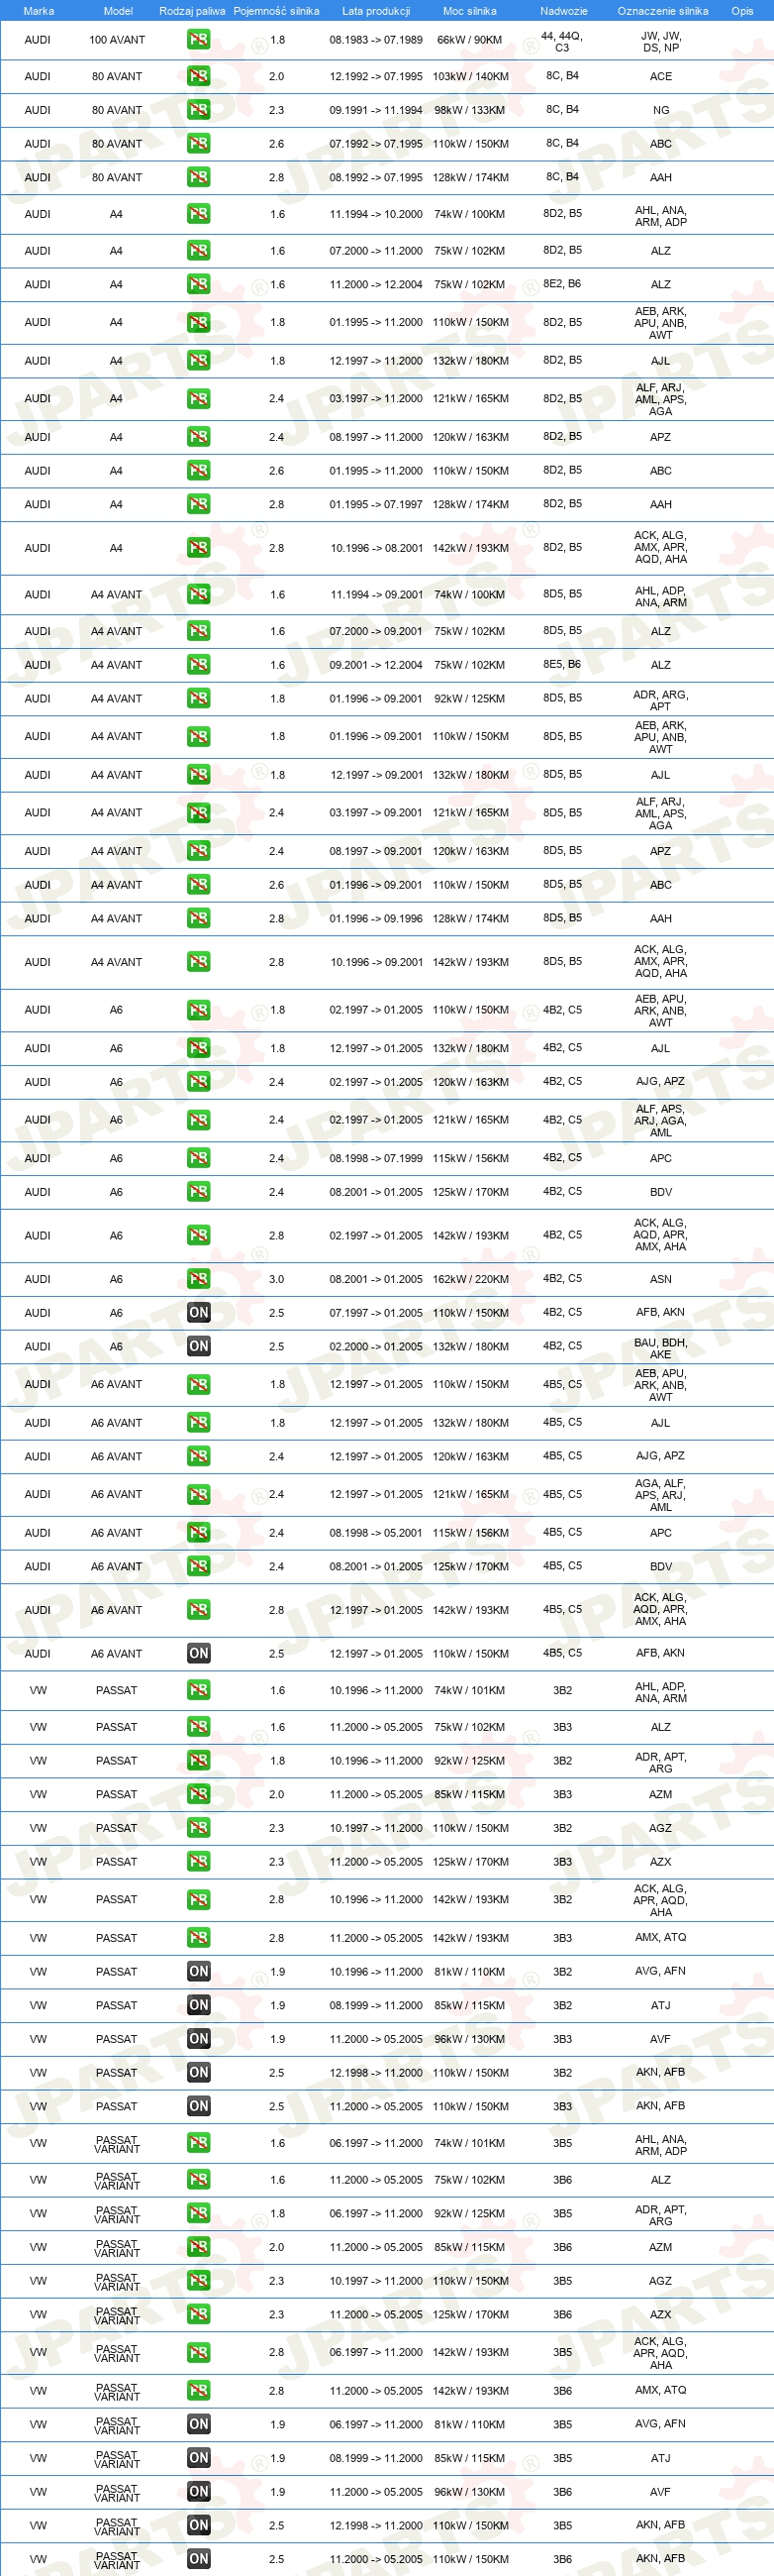Click the Model column header

118,11
